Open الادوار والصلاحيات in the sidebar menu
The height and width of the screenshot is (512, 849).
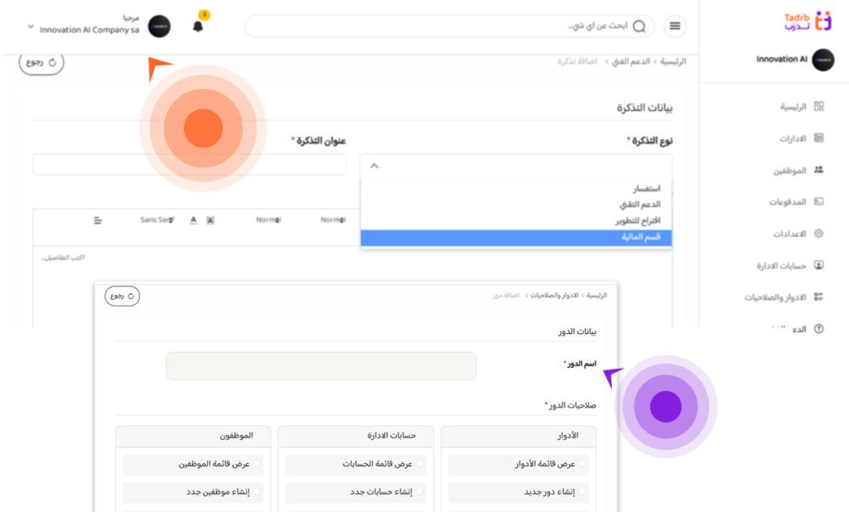(775, 297)
